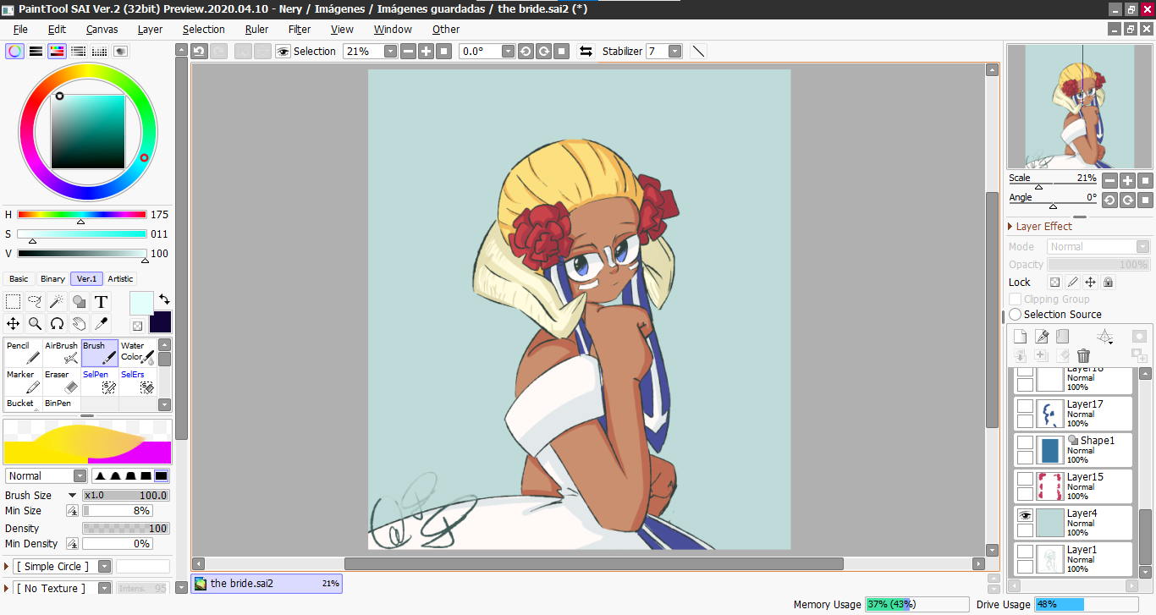
Task: Create a new linework layer
Action: click(1043, 337)
